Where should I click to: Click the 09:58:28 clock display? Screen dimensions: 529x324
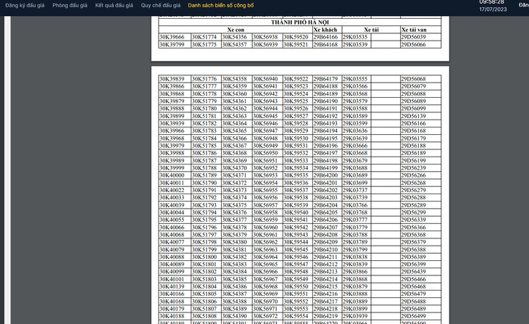[x=492, y=2]
